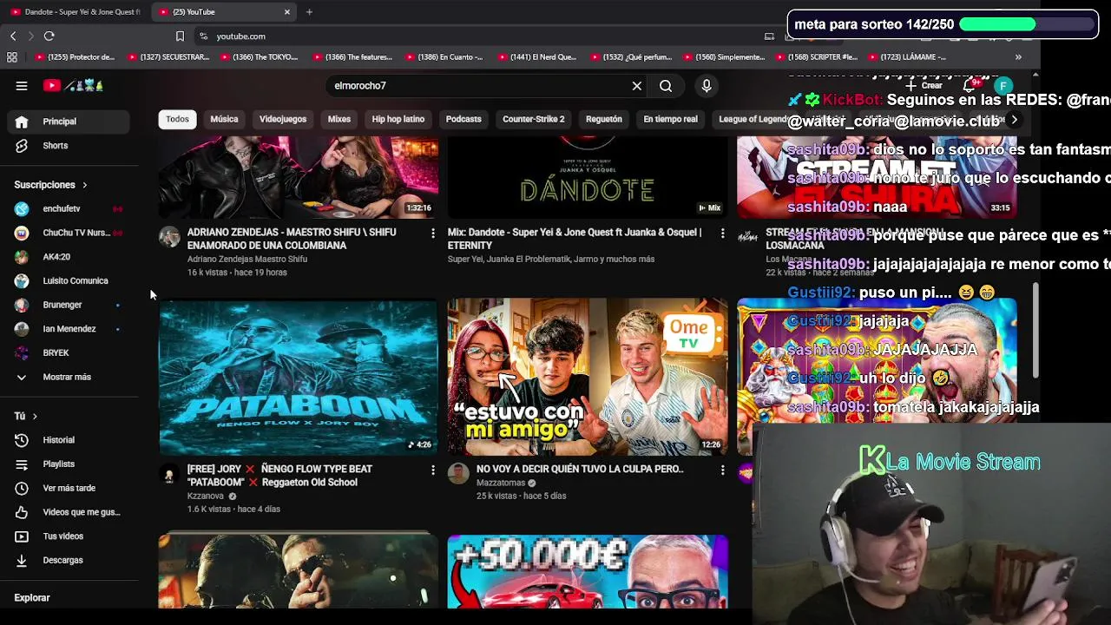This screenshot has width=1111, height=625.
Task: Open a new browser tab
Action: pyautogui.click(x=309, y=12)
